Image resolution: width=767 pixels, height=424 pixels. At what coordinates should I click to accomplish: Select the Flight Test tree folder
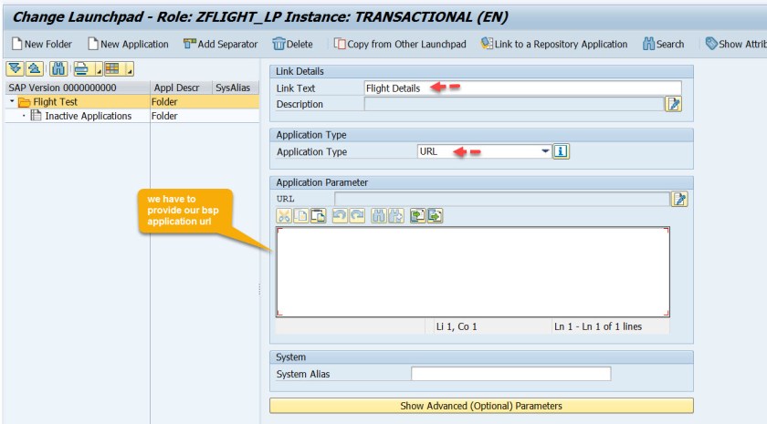55,101
